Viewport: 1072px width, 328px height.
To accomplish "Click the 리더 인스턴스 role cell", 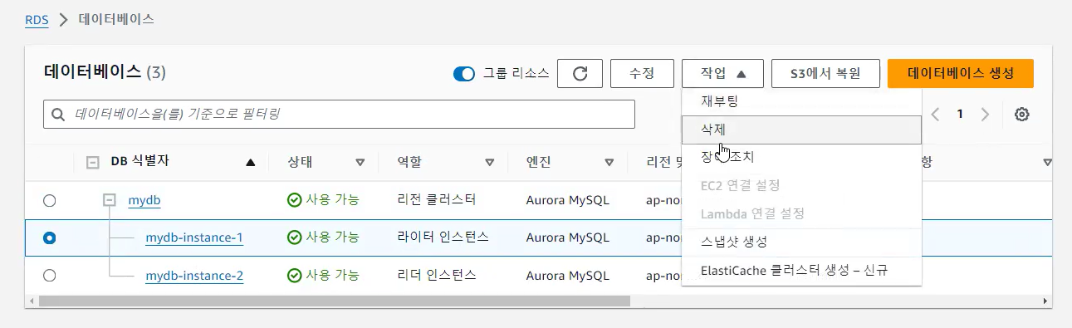I will [x=437, y=275].
